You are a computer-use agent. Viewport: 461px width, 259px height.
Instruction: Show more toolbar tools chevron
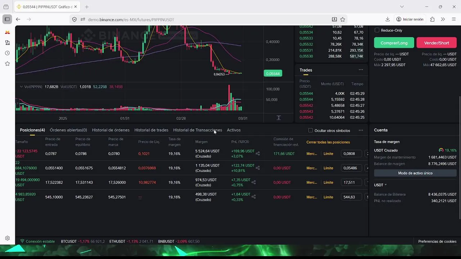[x=443, y=19]
